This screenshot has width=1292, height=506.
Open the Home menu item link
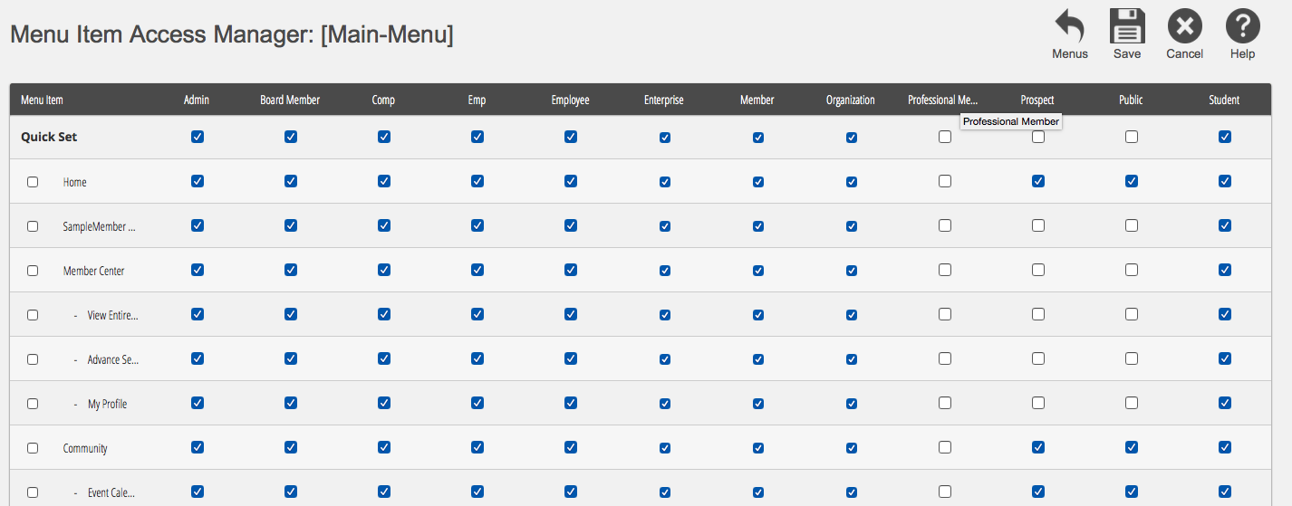click(75, 182)
